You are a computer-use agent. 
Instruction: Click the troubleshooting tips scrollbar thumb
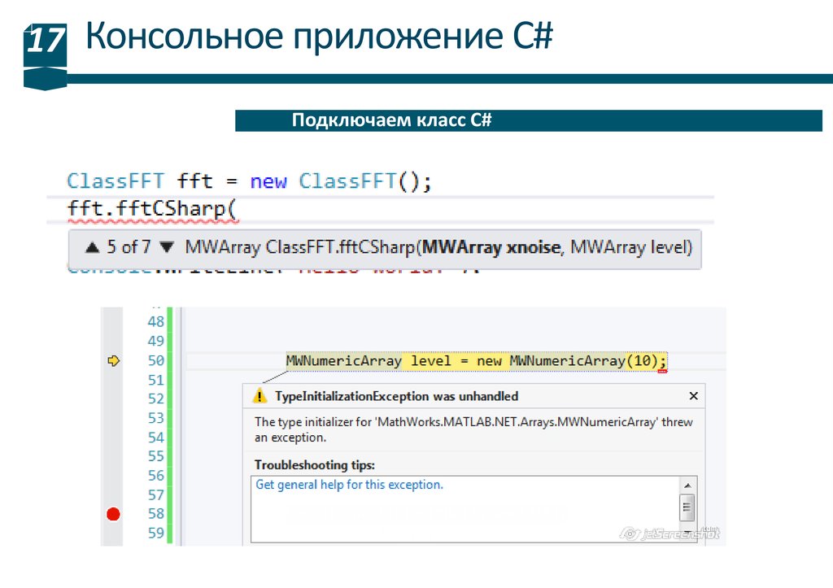tap(687, 509)
